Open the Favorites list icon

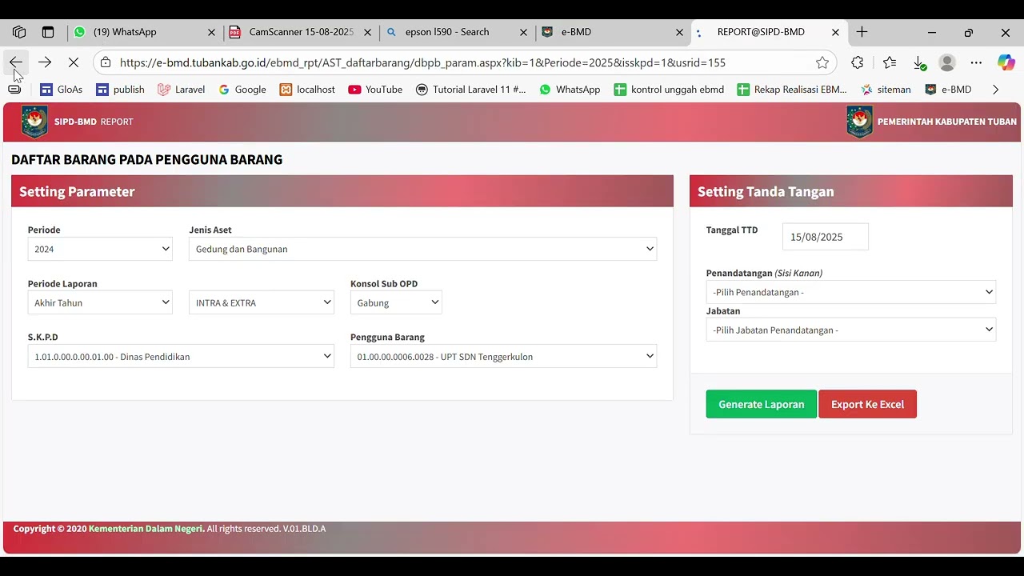click(x=890, y=62)
